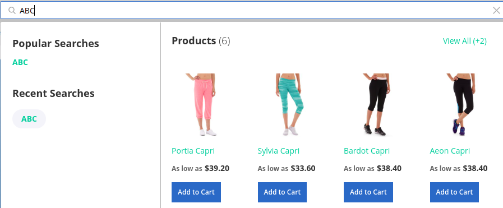Select the ABC recent search chip
The width and height of the screenshot is (503, 208).
point(29,119)
